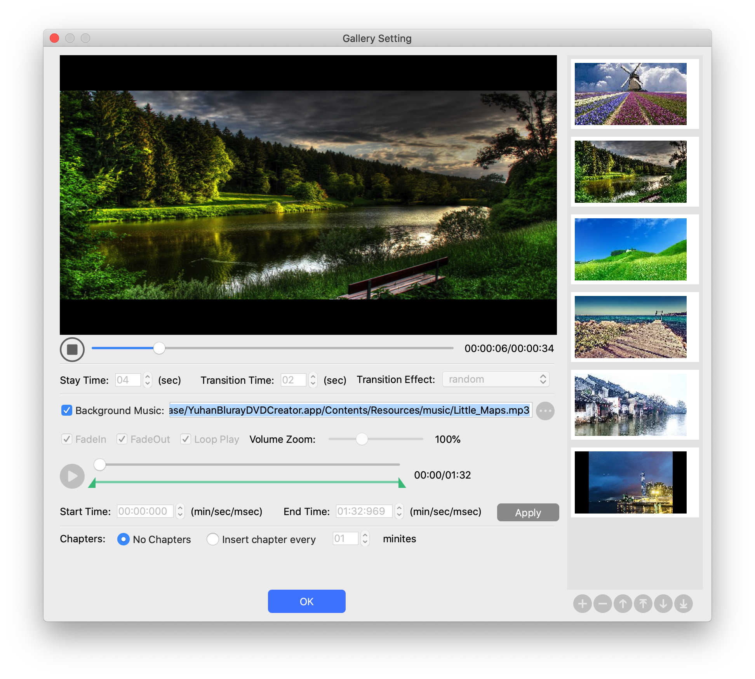Click the move to top icon
This screenshot has height=679, width=755.
643,604
